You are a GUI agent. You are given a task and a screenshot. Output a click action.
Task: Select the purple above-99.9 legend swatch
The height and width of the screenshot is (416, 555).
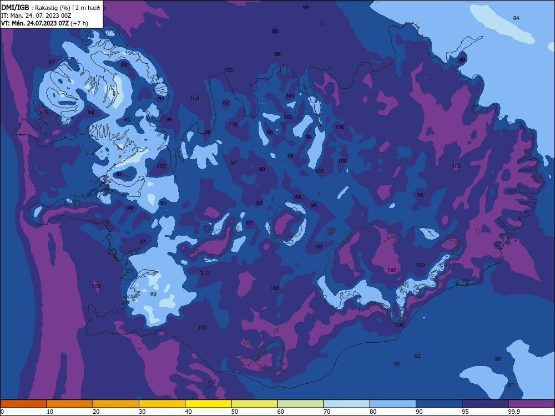tap(531, 404)
